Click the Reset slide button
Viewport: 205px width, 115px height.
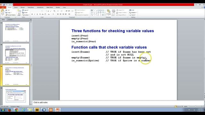pos(25,12)
